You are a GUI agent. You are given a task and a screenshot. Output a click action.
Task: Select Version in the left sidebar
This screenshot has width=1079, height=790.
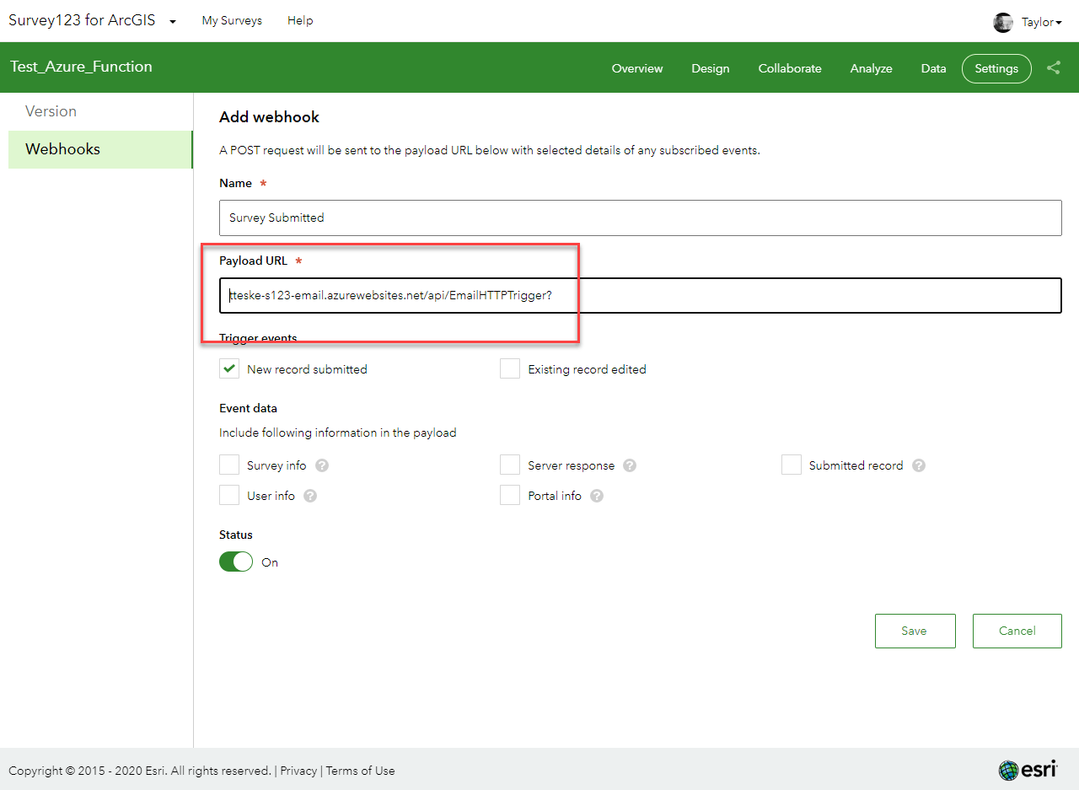[x=51, y=111]
